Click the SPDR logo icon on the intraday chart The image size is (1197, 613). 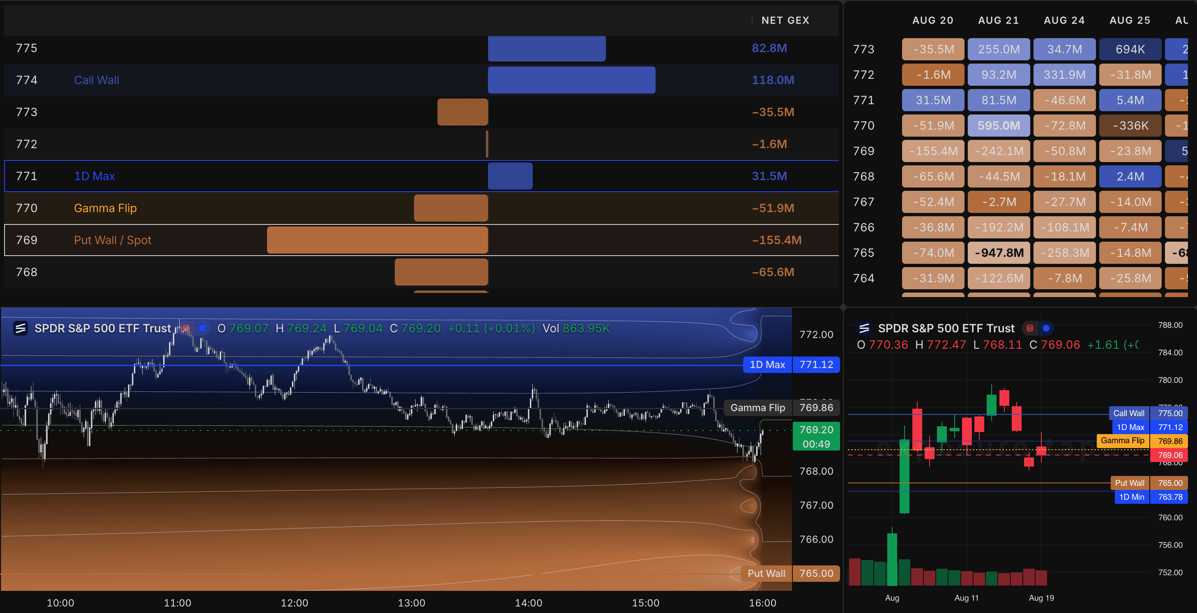click(x=21, y=329)
